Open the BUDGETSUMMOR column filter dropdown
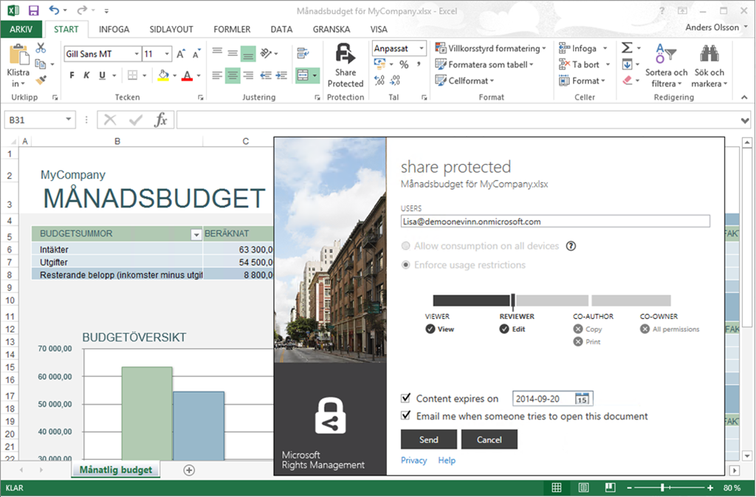Screen dimensions: 756x497 click(x=196, y=234)
